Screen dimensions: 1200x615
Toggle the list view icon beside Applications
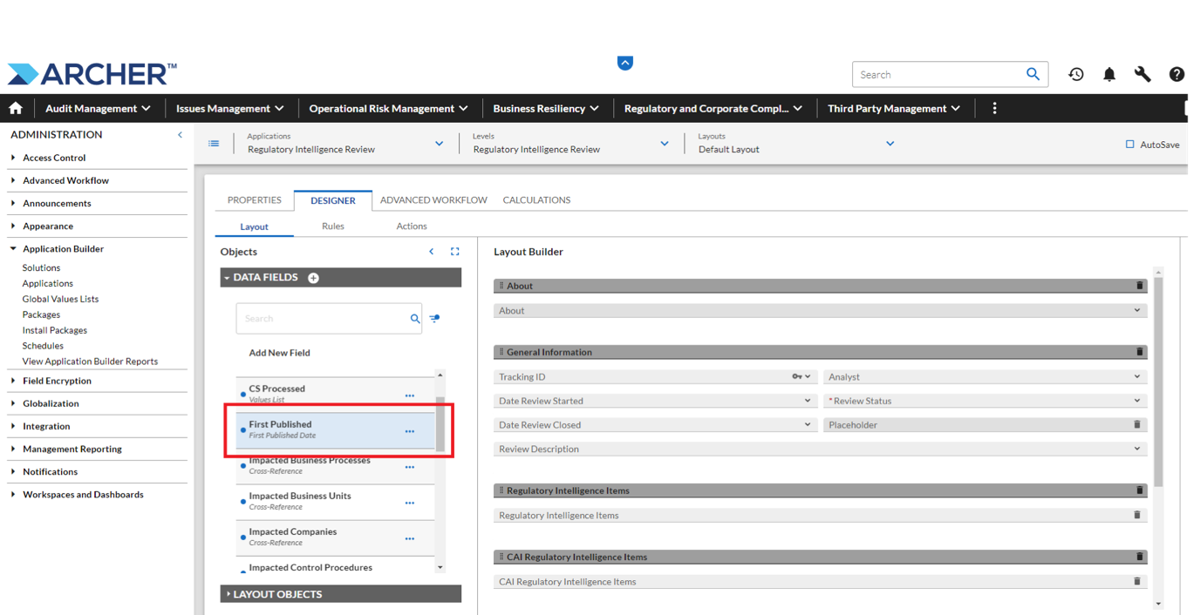coord(214,143)
